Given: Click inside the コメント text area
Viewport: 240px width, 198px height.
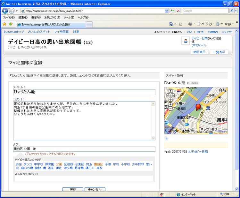Looking at the screenshot, I should 82,121.
